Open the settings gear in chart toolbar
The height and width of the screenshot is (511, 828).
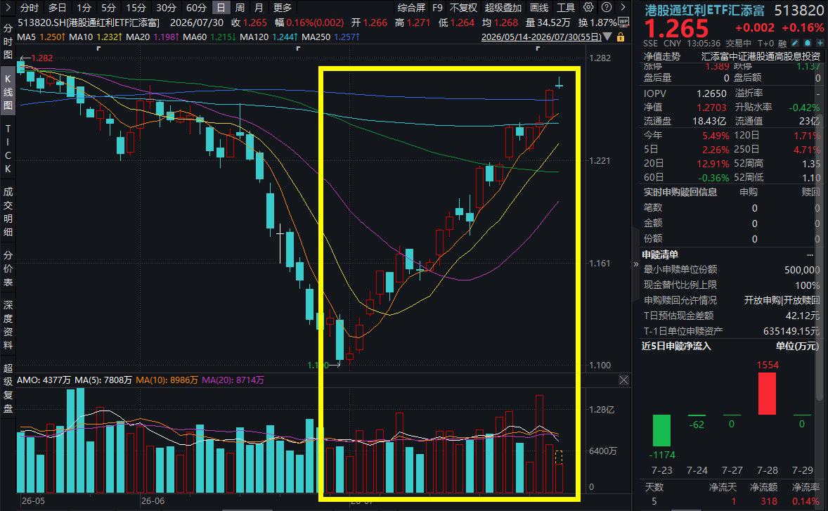[588, 8]
